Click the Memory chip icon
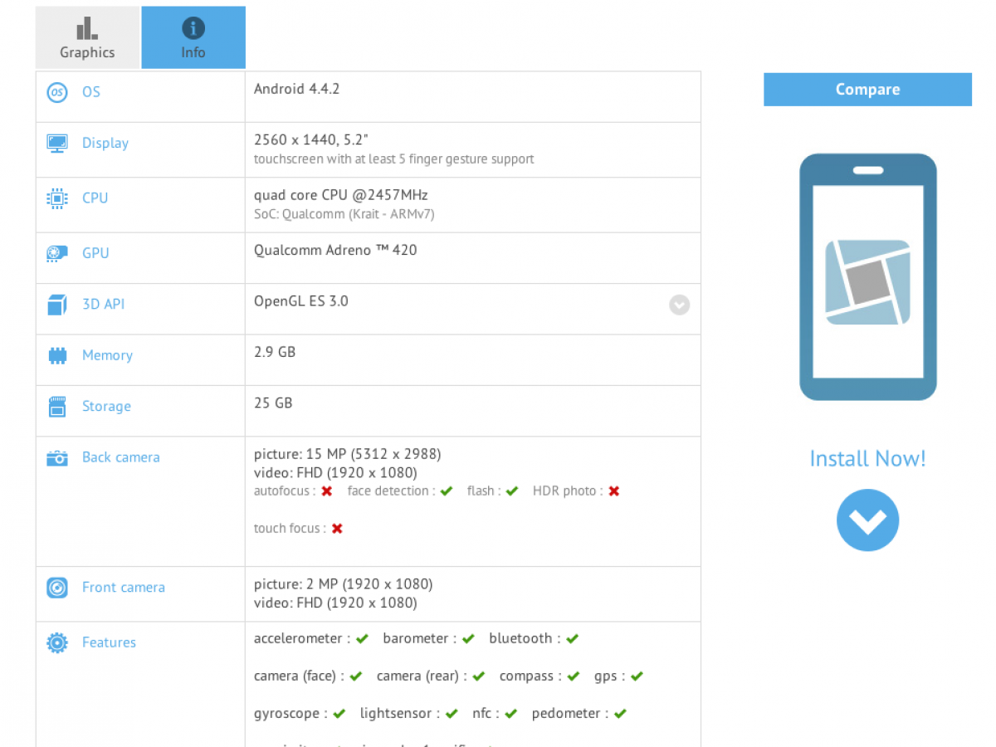Screen dimensions: 996x747 coord(56,356)
